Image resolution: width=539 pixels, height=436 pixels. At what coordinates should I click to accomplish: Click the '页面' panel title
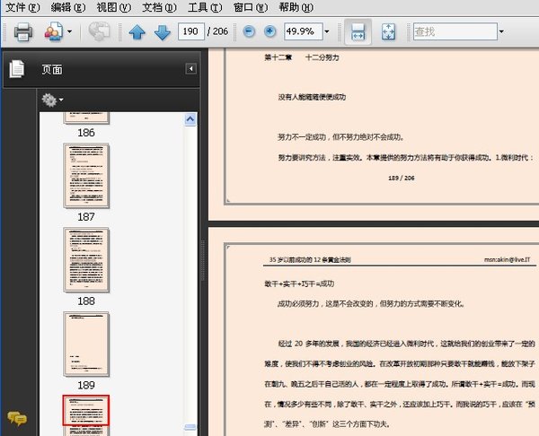click(52, 70)
